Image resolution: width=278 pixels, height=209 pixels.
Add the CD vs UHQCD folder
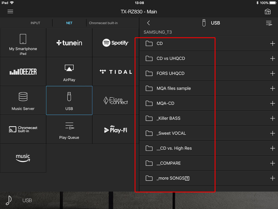(x=272, y=59)
